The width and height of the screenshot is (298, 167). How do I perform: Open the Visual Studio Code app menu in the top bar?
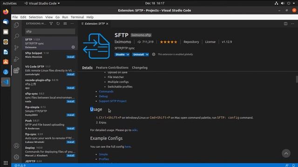(42, 3)
